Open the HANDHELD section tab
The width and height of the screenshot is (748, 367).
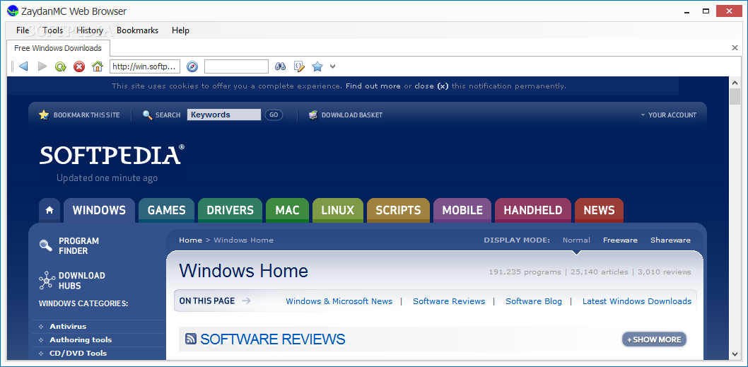coord(533,211)
